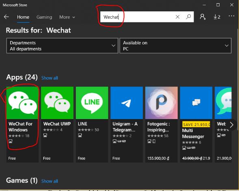Expand the More menu
The image size is (239, 191).
tap(67, 17)
